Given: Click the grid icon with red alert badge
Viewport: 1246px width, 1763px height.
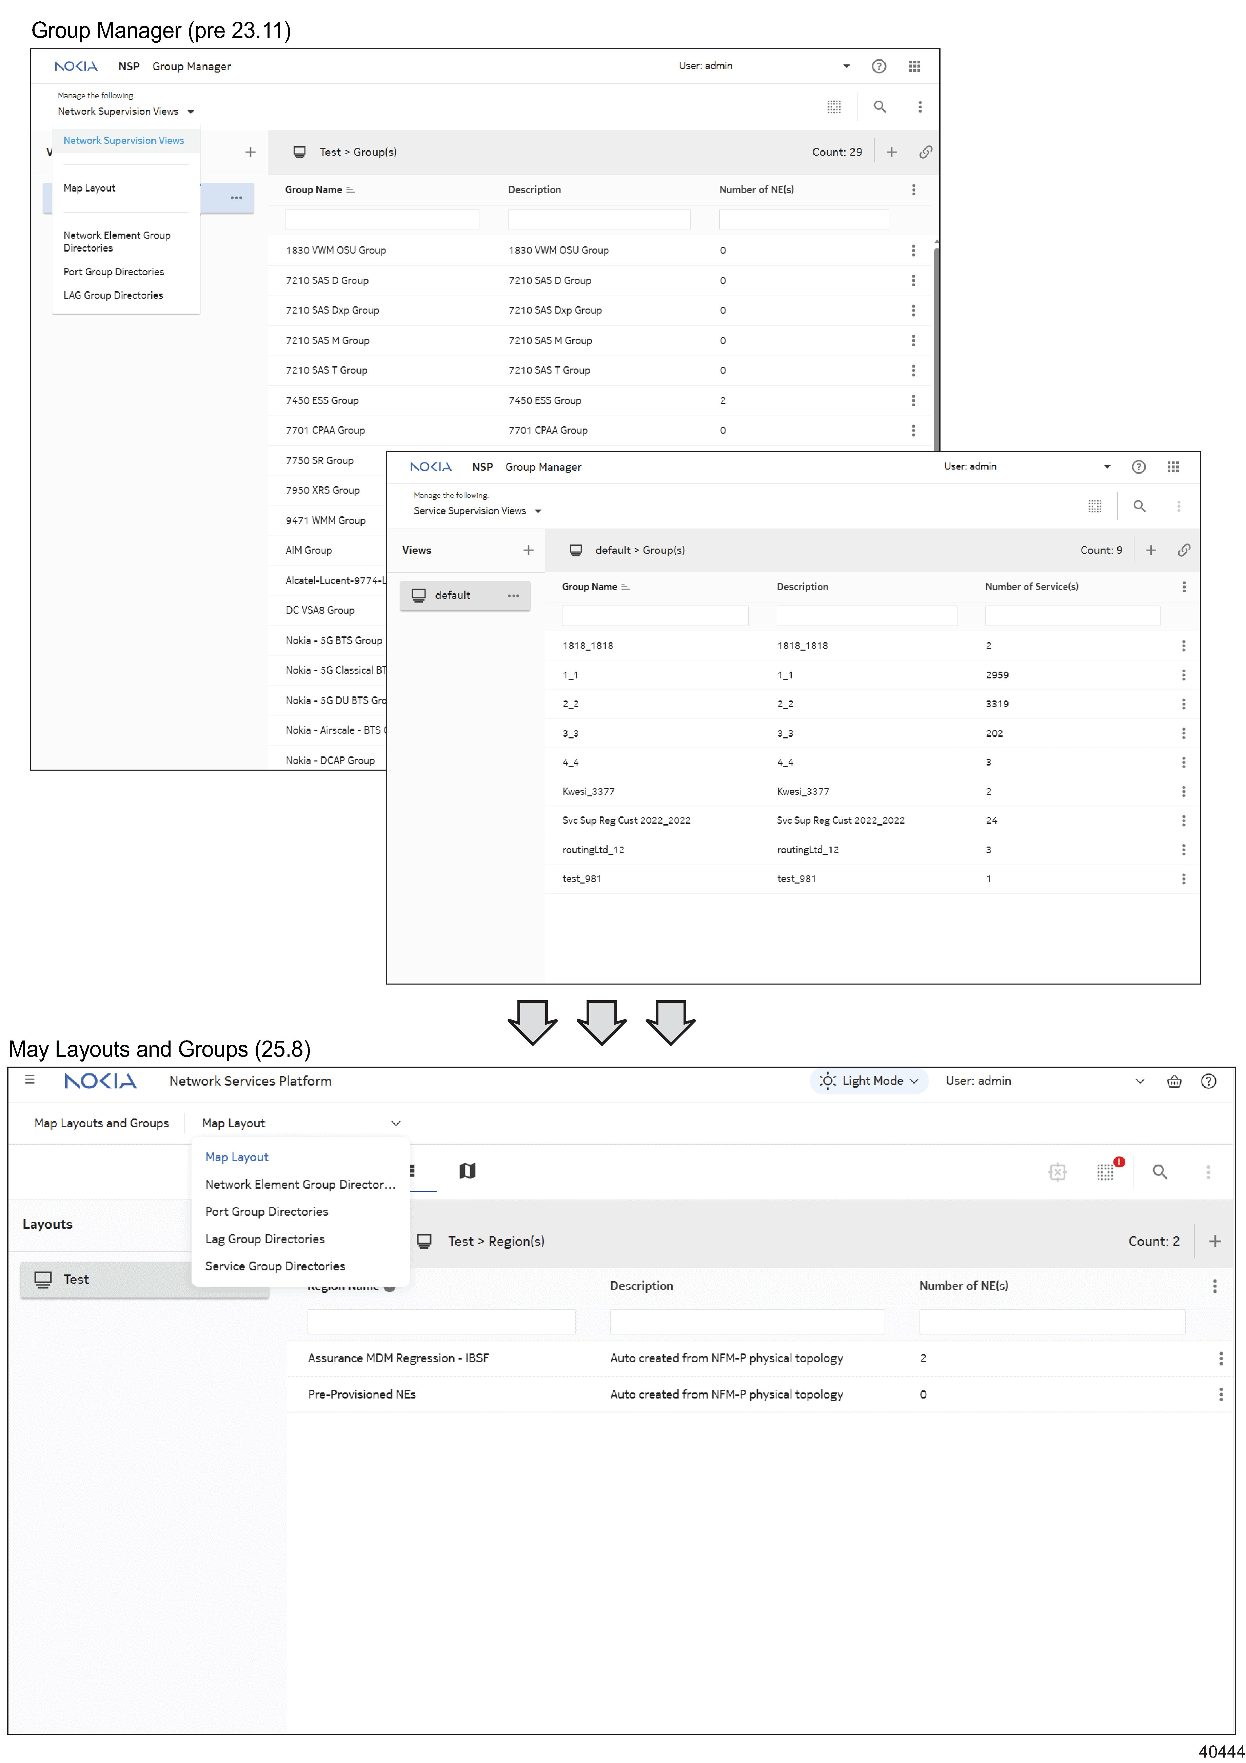Looking at the screenshot, I should pos(1106,1172).
